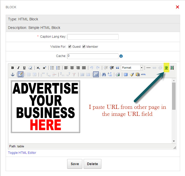Click the delete column icon
The width and height of the screenshot is (185, 176).
(74, 74)
